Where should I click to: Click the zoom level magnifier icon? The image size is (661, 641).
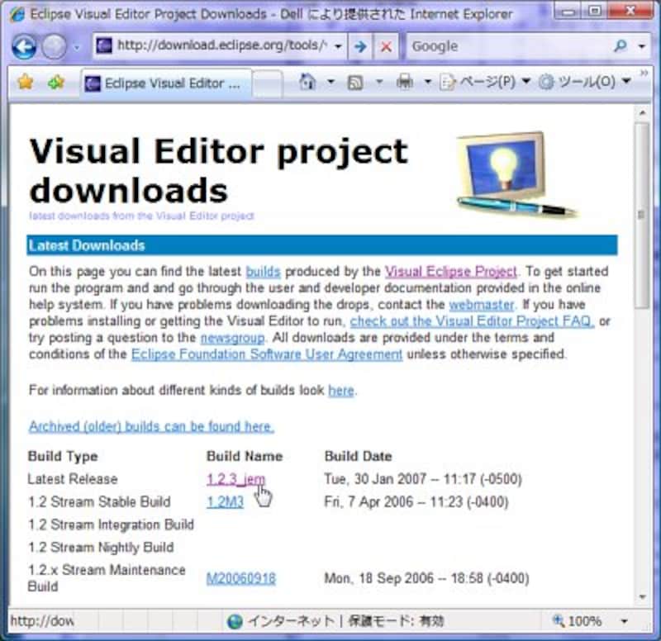coord(559,620)
